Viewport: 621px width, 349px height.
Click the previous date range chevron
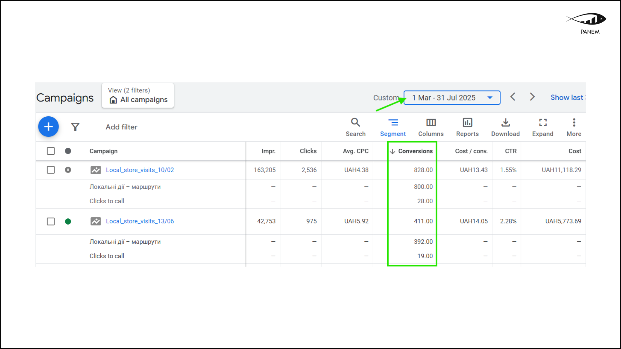click(x=513, y=97)
